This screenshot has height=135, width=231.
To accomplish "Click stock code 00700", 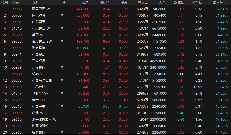I will [x=17, y=15].
